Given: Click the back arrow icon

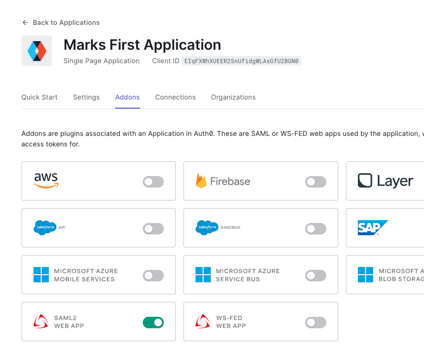Looking at the screenshot, I should click(x=25, y=22).
